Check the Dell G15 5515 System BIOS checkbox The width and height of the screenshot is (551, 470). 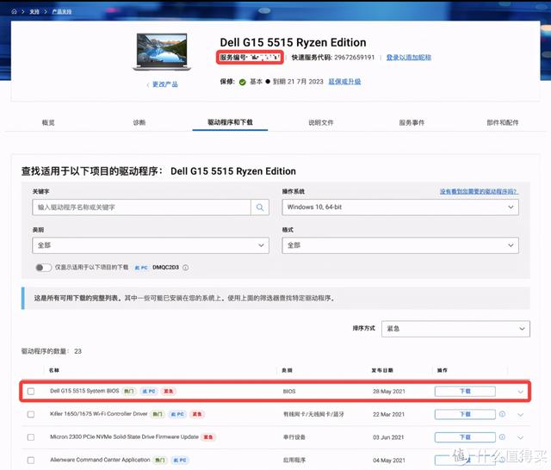31,391
